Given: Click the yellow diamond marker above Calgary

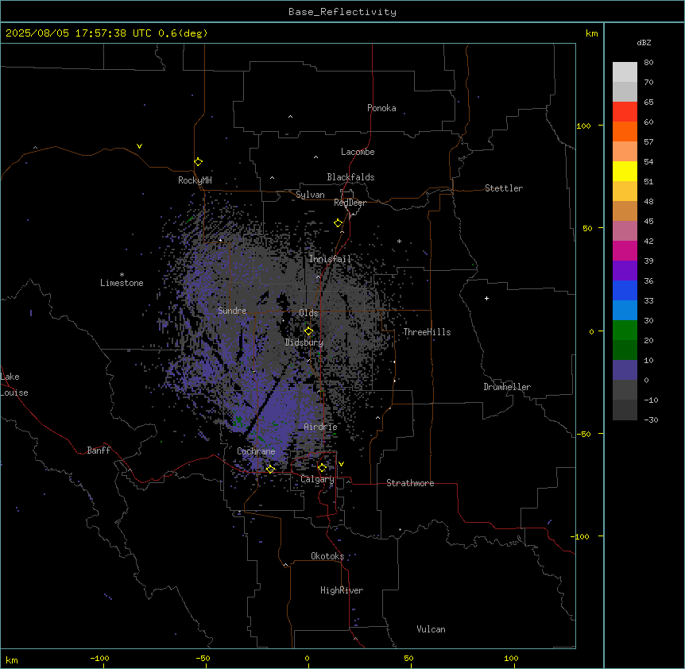Looking at the screenshot, I should coord(322,468).
